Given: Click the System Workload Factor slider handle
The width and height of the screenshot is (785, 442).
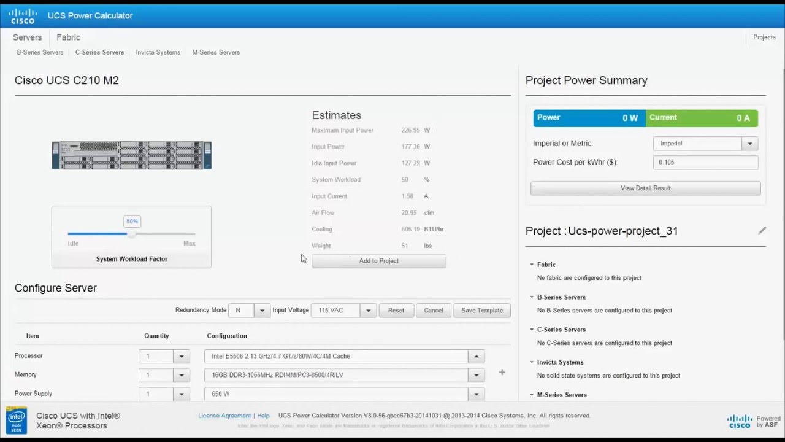Looking at the screenshot, I should coord(131,234).
